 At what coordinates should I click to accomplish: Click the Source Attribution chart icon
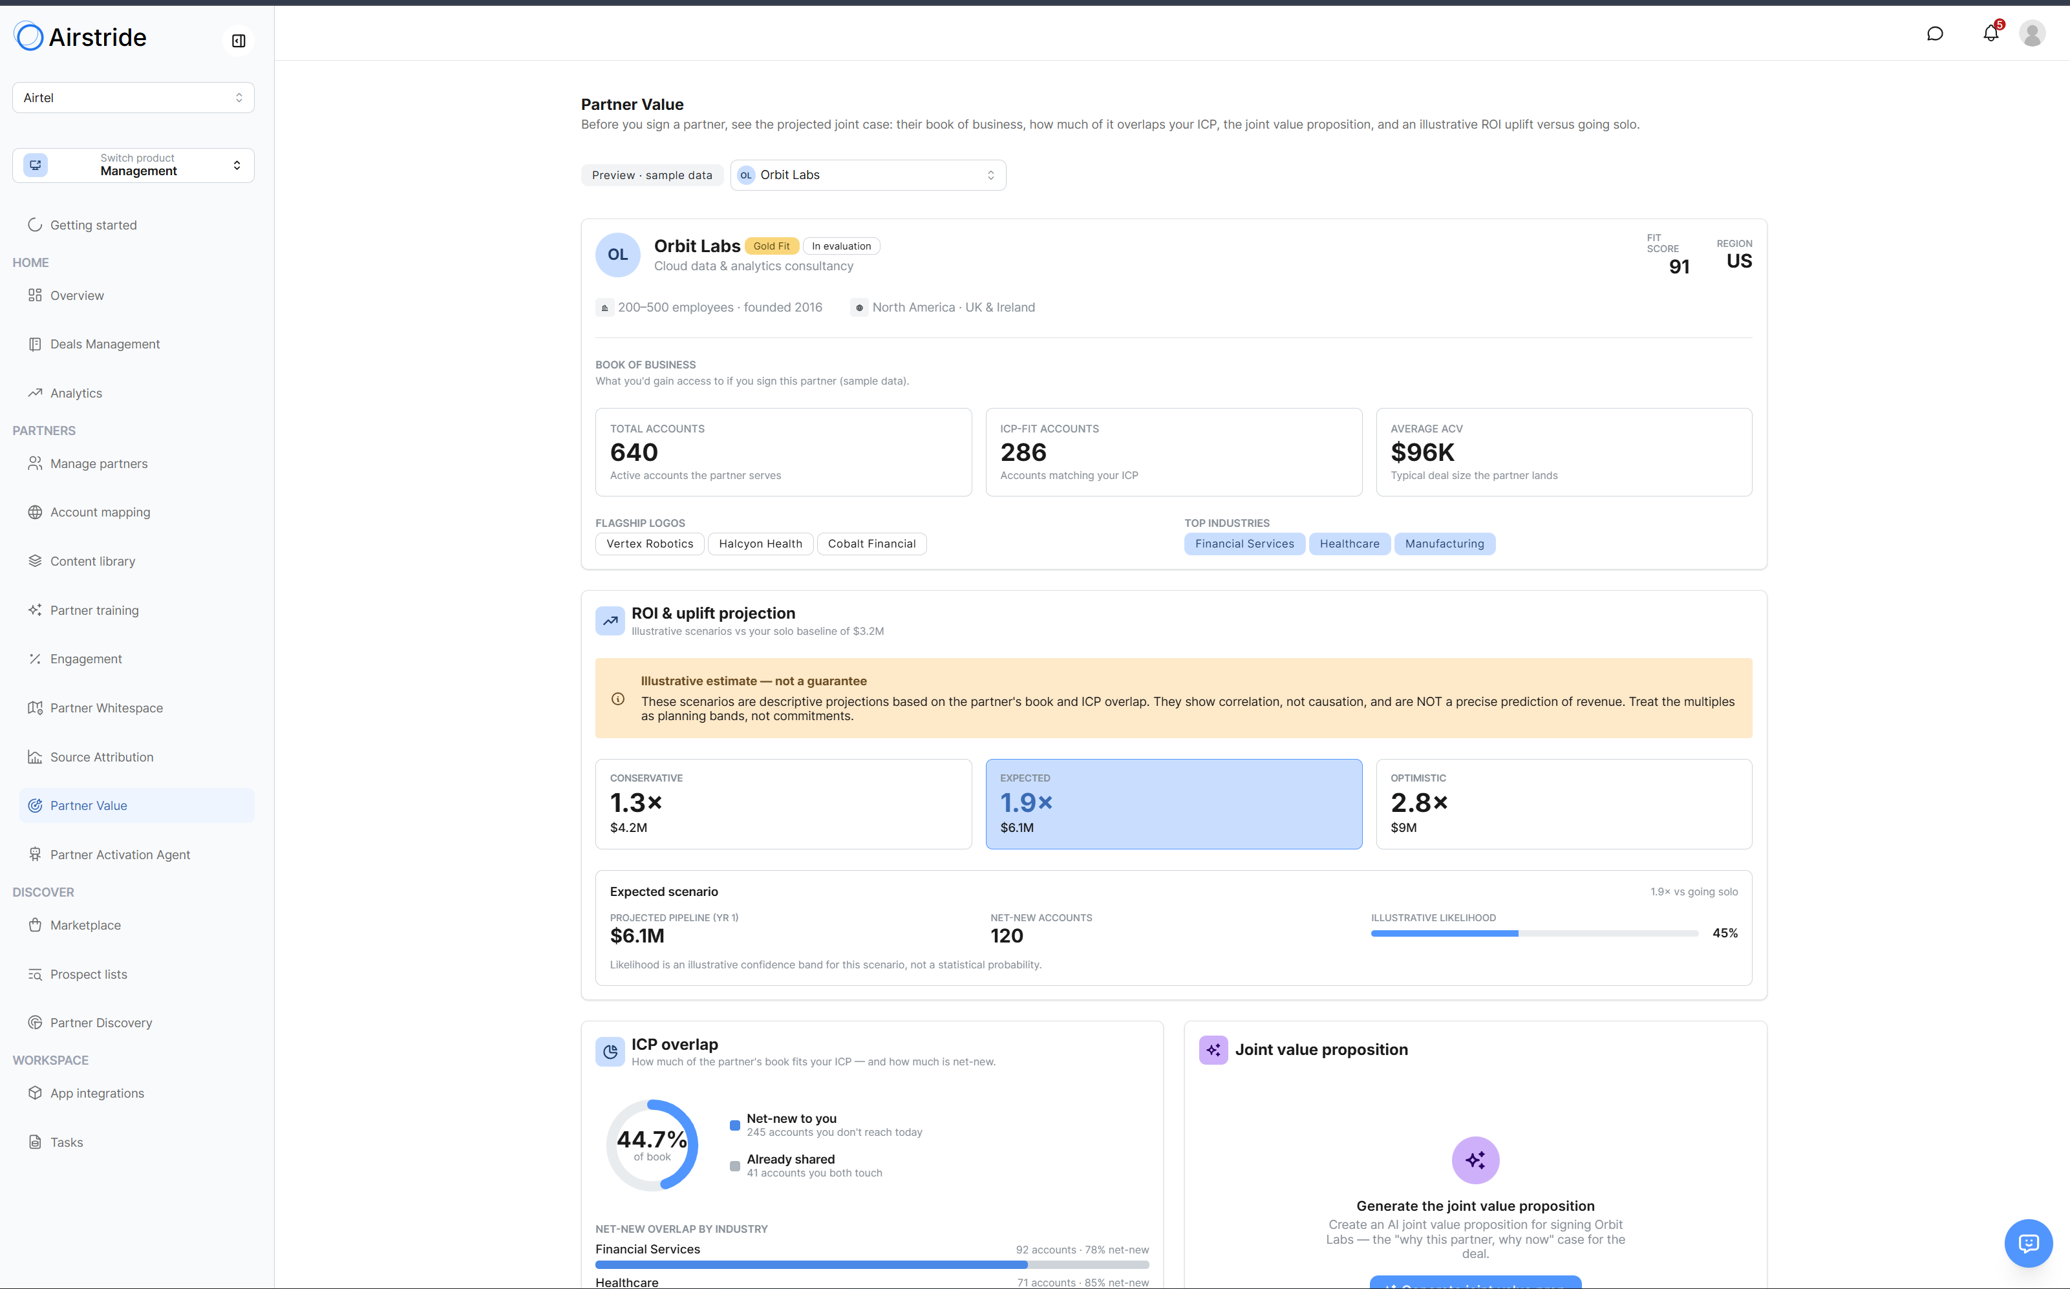pyautogui.click(x=35, y=757)
